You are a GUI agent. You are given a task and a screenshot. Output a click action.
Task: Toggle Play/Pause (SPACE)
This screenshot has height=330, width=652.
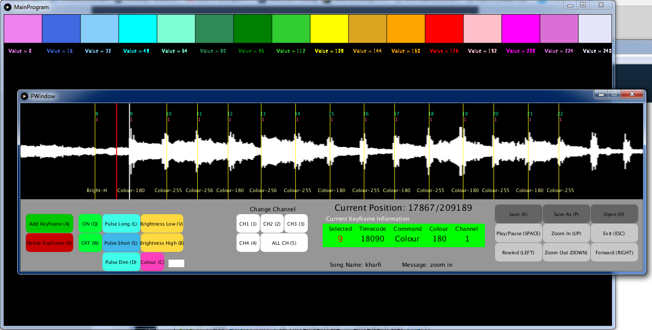[518, 233]
